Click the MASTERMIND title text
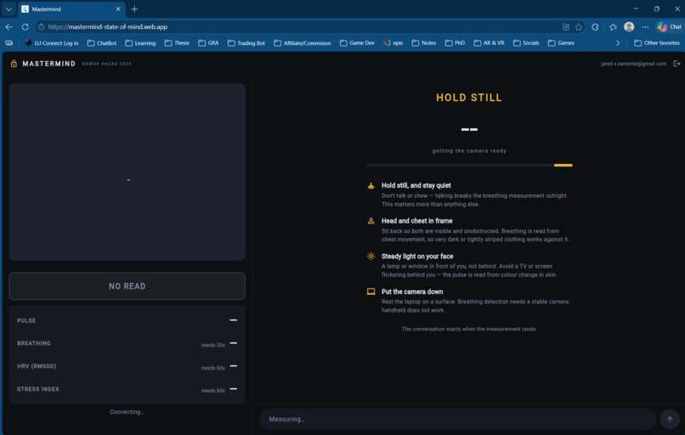The width and height of the screenshot is (685, 435). [49, 64]
